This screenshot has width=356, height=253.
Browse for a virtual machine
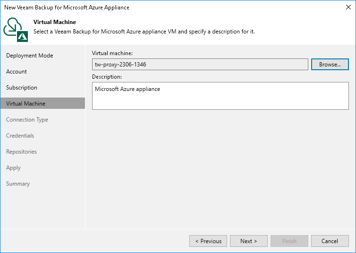330,65
